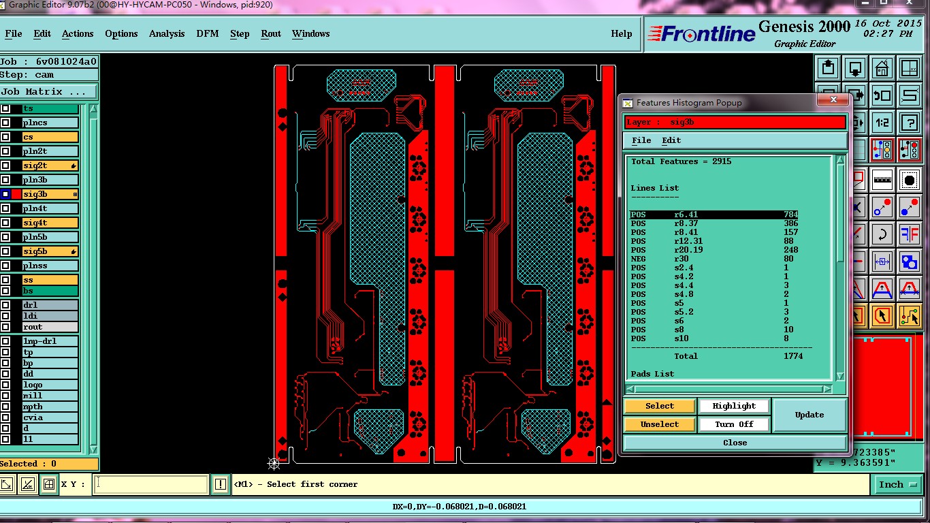This screenshot has height=523, width=930.
Task: Open Edit menu in Features Histogram popup
Action: point(671,140)
